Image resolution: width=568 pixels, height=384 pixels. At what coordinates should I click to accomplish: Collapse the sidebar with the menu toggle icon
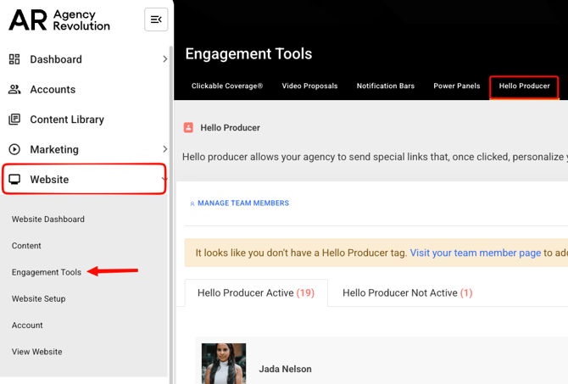tap(156, 19)
